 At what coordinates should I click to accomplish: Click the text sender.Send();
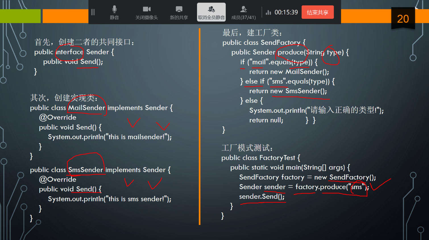click(x=262, y=197)
